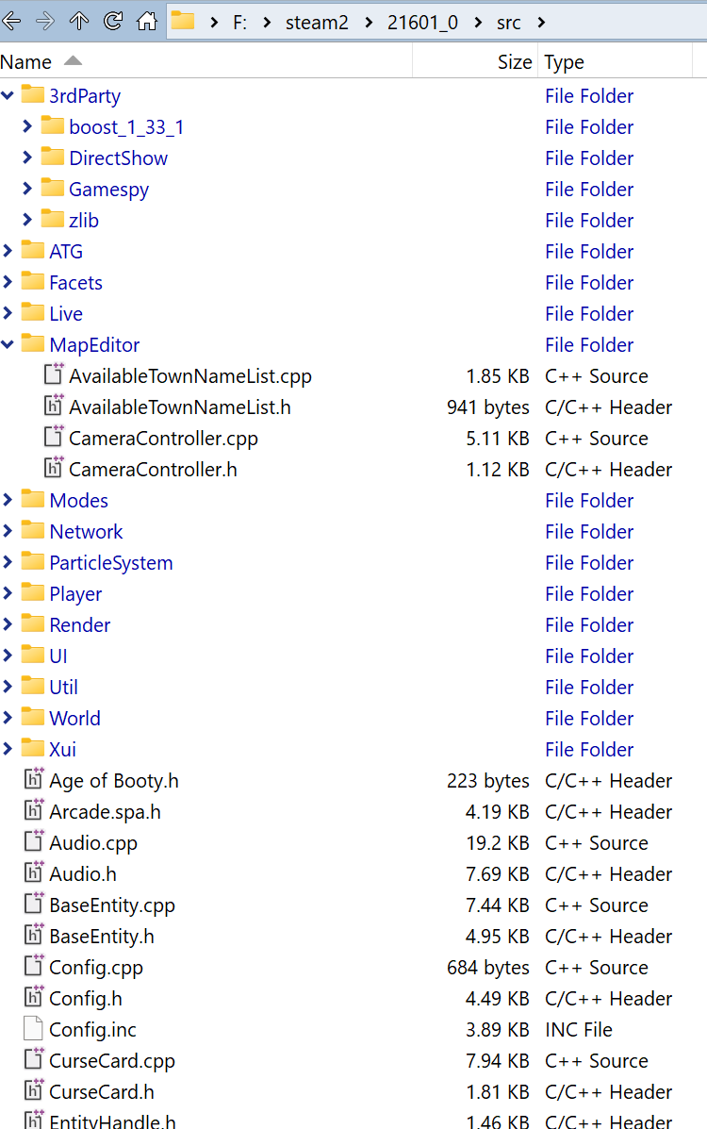Open the dropdown after F: in path

click(267, 23)
